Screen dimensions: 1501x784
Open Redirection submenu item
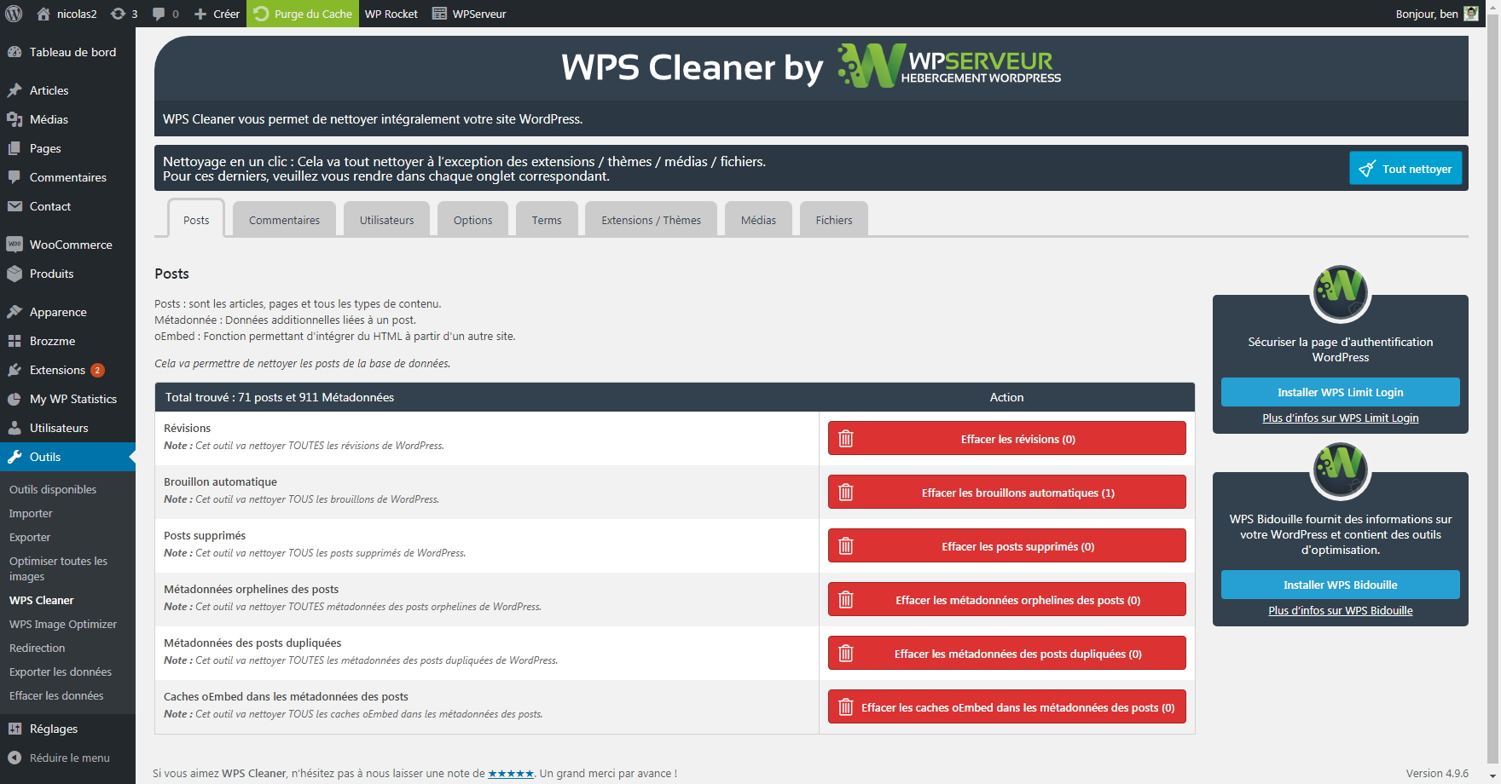click(x=37, y=648)
